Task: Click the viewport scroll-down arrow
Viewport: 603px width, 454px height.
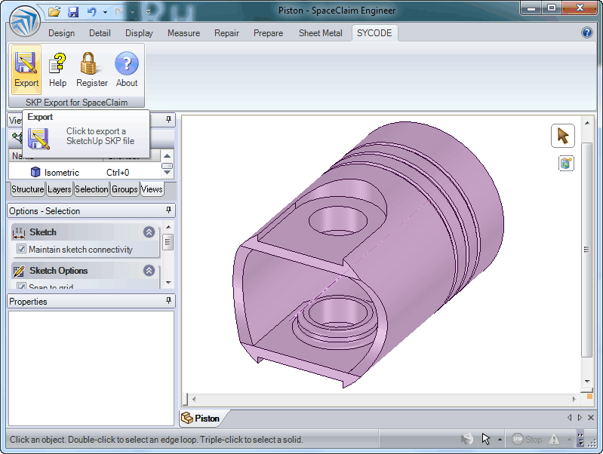Action: pyautogui.click(x=587, y=382)
